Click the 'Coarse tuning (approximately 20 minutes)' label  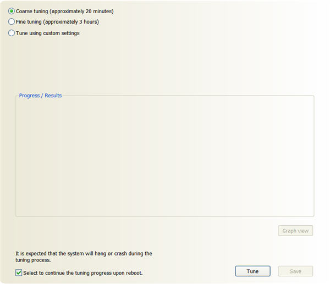(x=64, y=11)
